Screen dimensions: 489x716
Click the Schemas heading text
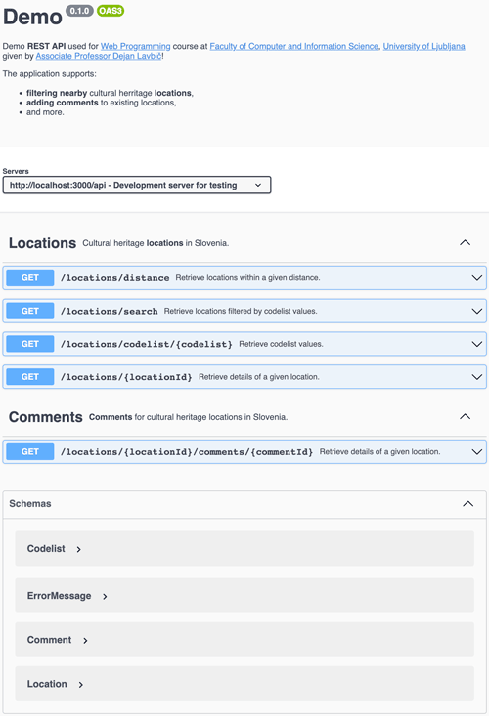coord(30,504)
